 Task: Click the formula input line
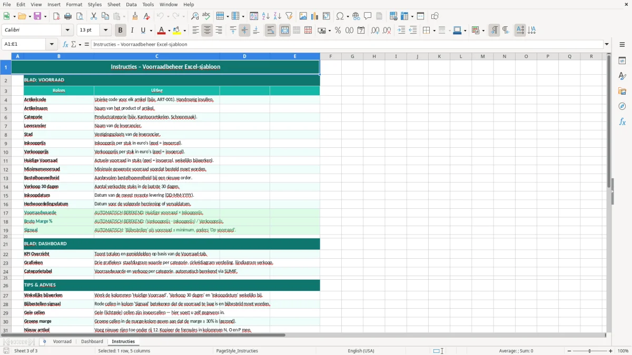(x=347, y=45)
